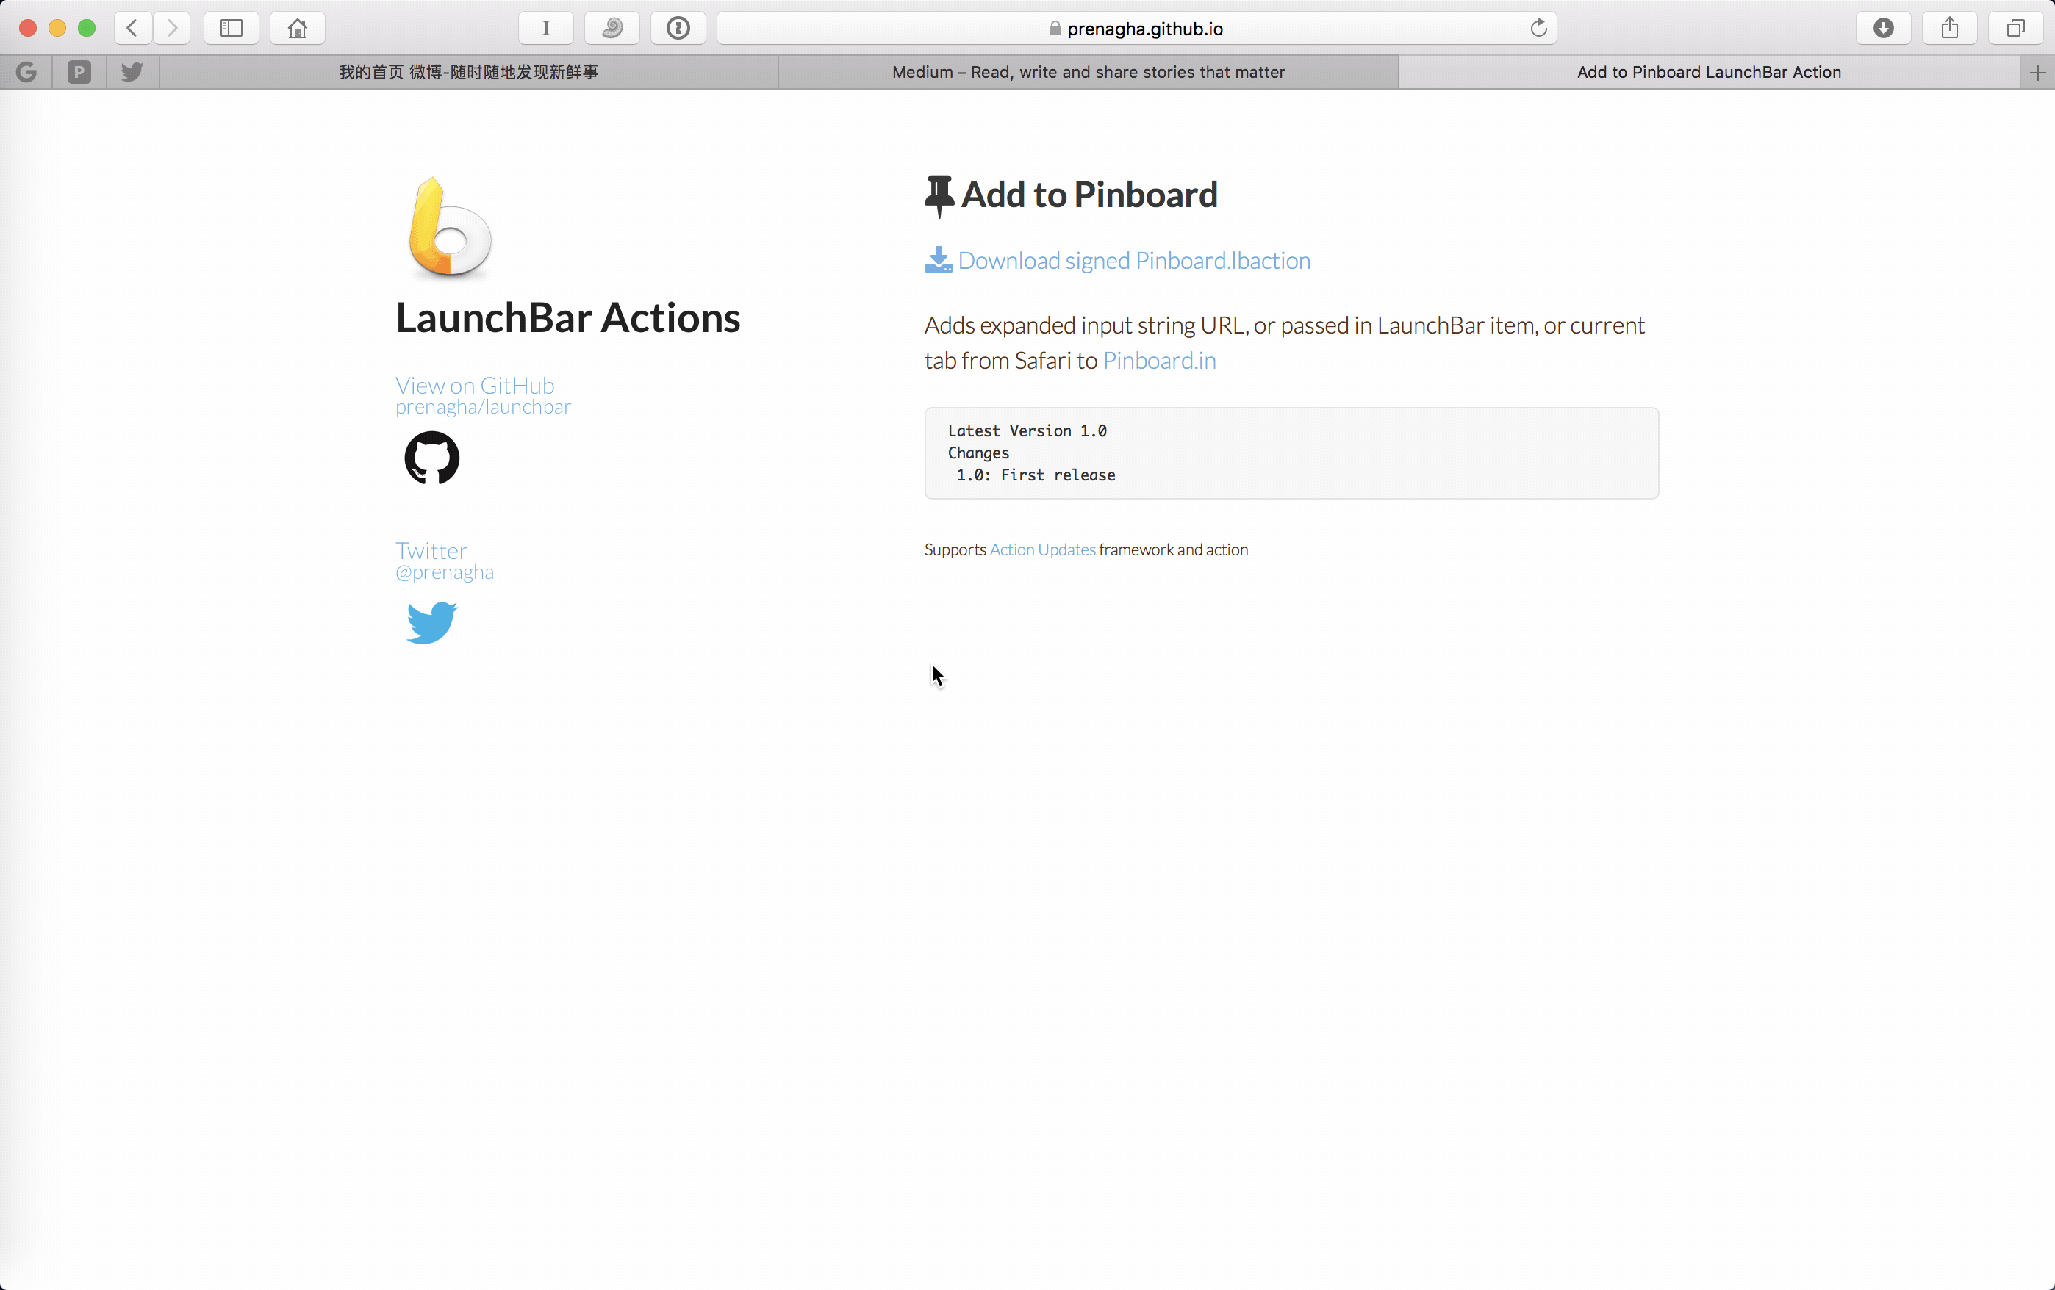The width and height of the screenshot is (2055, 1290).
Task: Click the blue Twitter bird logo
Action: click(432, 622)
